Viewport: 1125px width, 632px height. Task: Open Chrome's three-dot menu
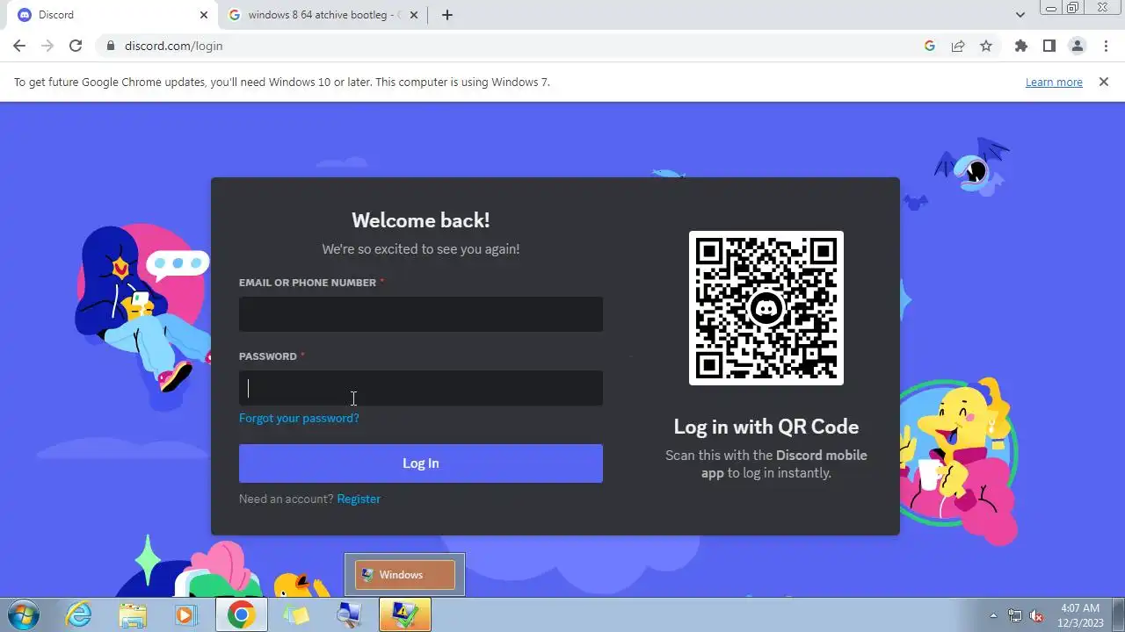coord(1106,46)
